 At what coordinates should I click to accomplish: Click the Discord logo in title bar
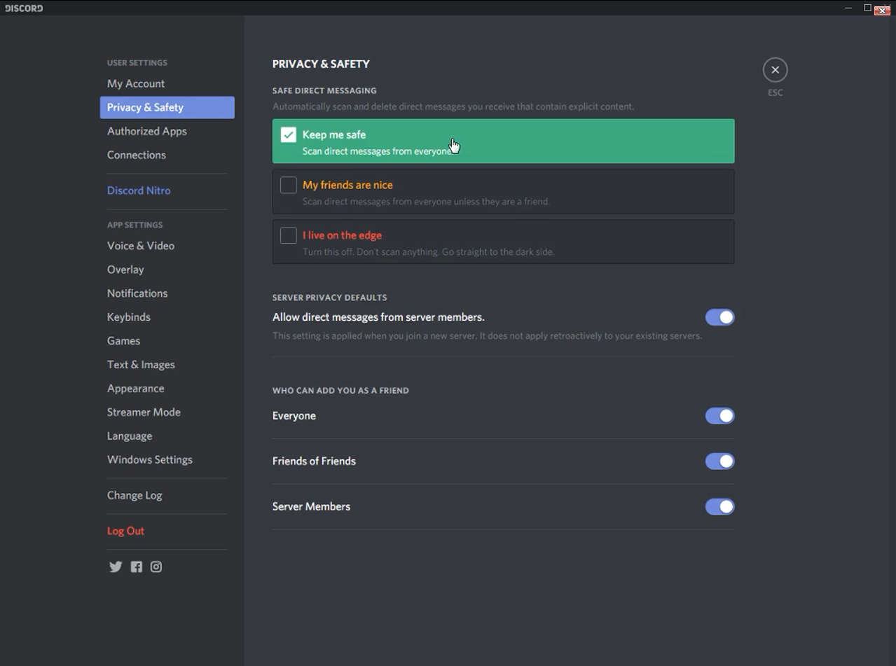(x=24, y=8)
